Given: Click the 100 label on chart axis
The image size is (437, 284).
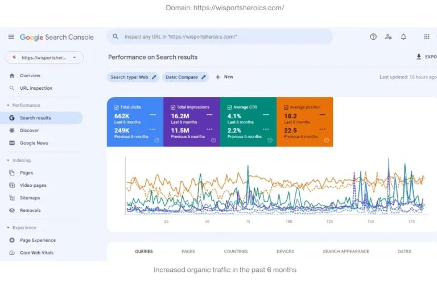Looking at the screenshot, I should [x=288, y=222].
